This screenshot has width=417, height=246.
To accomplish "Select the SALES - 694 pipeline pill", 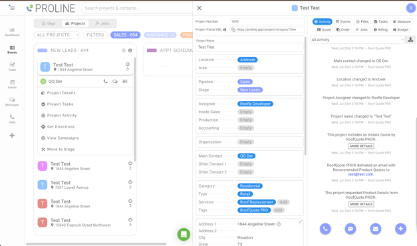I will pos(126,35).
